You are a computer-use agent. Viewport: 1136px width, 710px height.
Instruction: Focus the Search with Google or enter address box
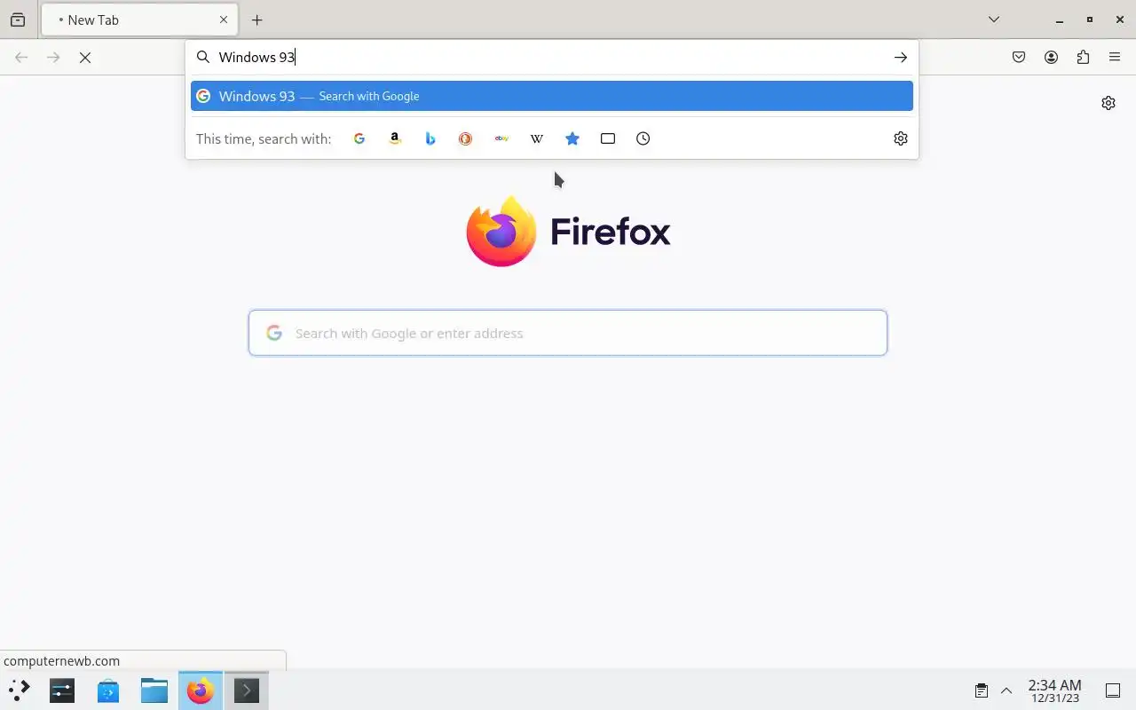click(x=568, y=333)
